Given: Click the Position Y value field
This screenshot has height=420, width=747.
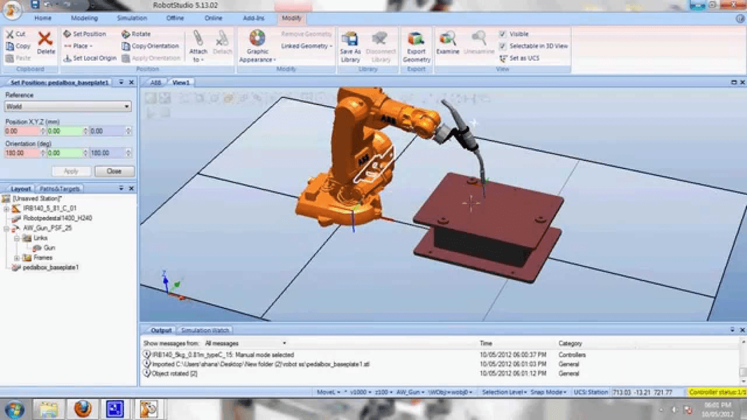Looking at the screenshot, I should coord(65,131).
